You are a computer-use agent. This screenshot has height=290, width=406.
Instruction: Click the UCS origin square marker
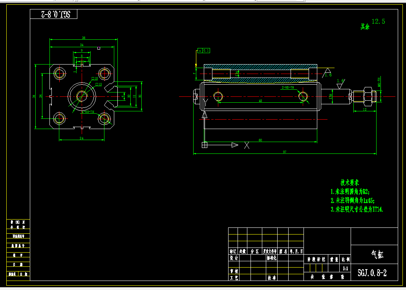click(x=205, y=145)
